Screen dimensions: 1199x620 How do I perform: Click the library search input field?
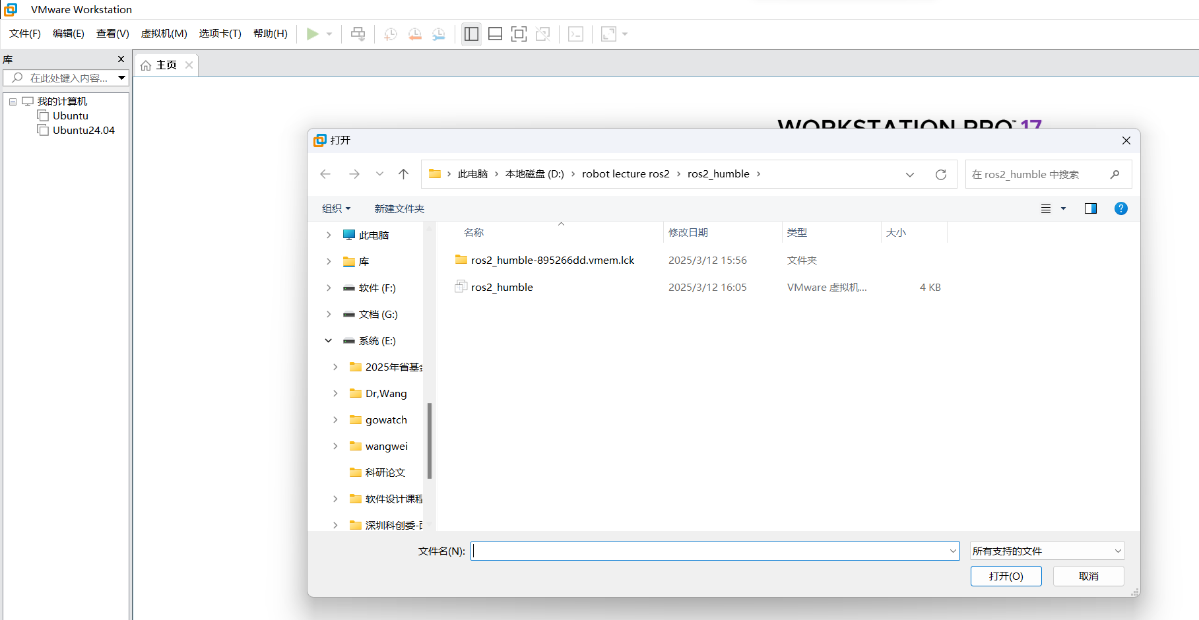(x=66, y=78)
